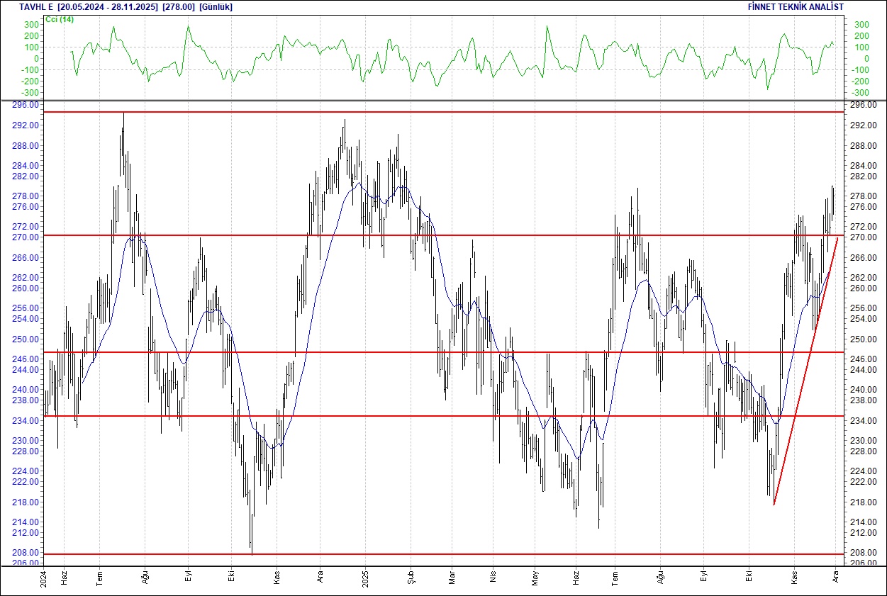Click the 300 value on right CCI axis
887x596 pixels.
click(861, 25)
